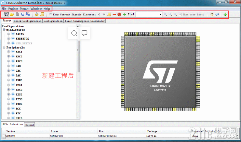The width and height of the screenshot is (241, 142).
Task: Undo the last action
Action: 99,14
